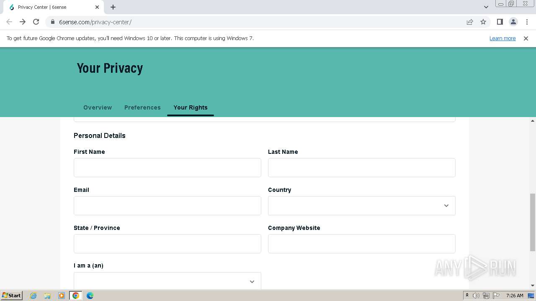Open a new browser tab
This screenshot has height=301, width=536.
[x=113, y=7]
